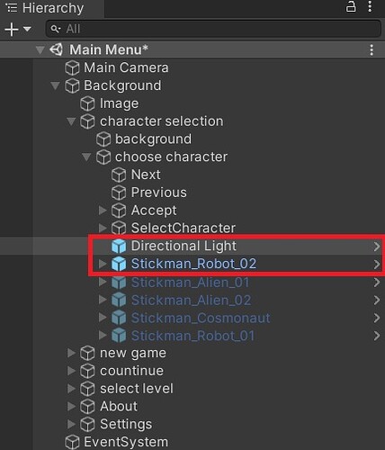
Task: Select the Stickman_Robot_01 prefab item
Action: click(192, 336)
